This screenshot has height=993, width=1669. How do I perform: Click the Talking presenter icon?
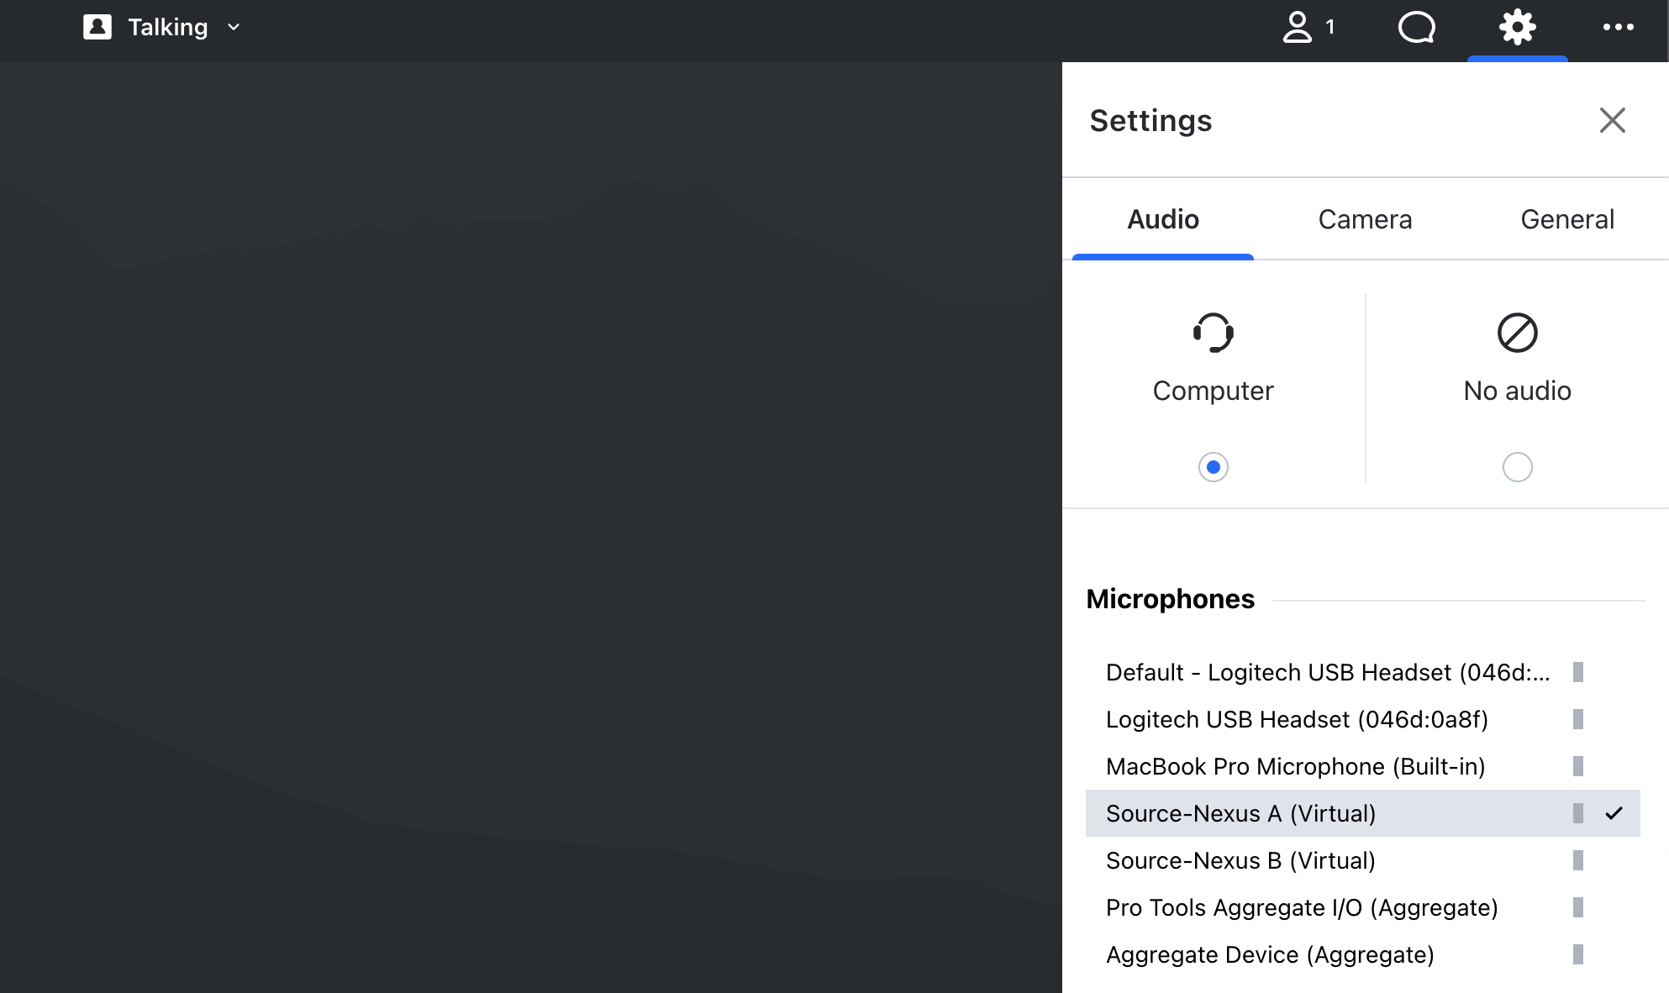97,27
